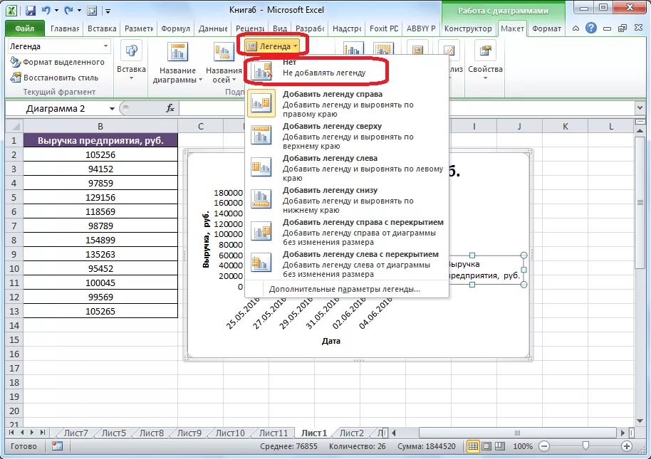Open Customize Quick Access Toolbar dropdown

108,11
